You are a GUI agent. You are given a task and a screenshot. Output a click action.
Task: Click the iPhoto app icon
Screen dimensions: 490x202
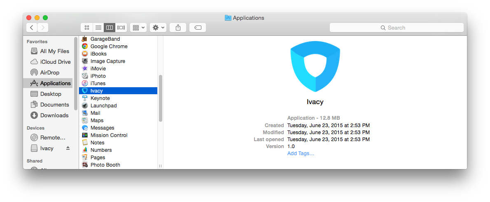pyautogui.click(x=85, y=76)
